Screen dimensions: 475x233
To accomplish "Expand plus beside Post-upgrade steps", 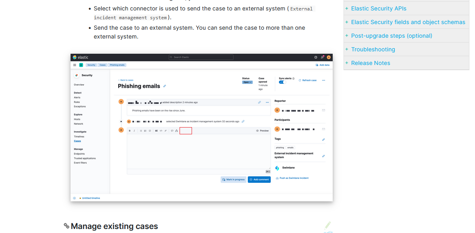I will click(x=347, y=36).
